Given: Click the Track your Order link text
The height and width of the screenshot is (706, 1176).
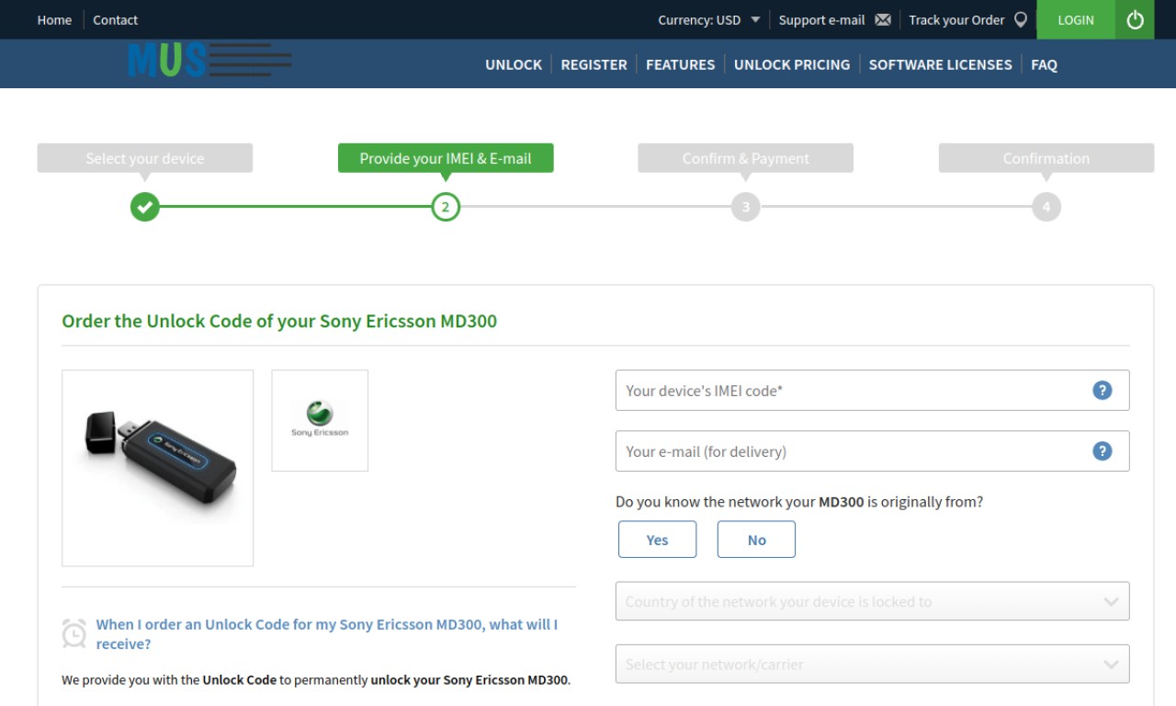Looking at the screenshot, I should click(956, 19).
